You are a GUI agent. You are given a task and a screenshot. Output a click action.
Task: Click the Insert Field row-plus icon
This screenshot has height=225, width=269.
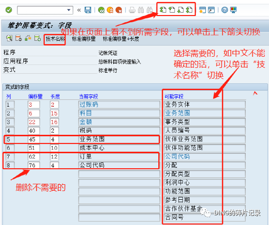37,38
